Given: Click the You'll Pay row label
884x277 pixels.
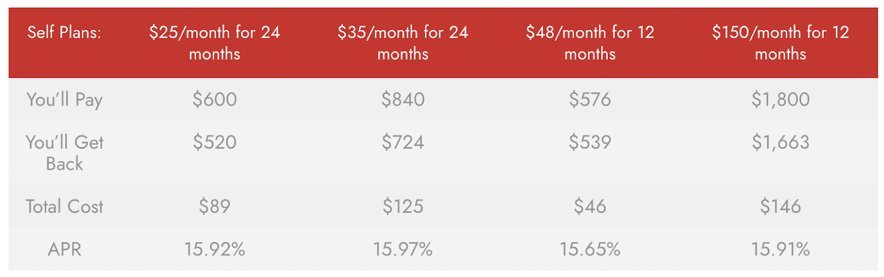Looking at the screenshot, I should tap(65, 100).
